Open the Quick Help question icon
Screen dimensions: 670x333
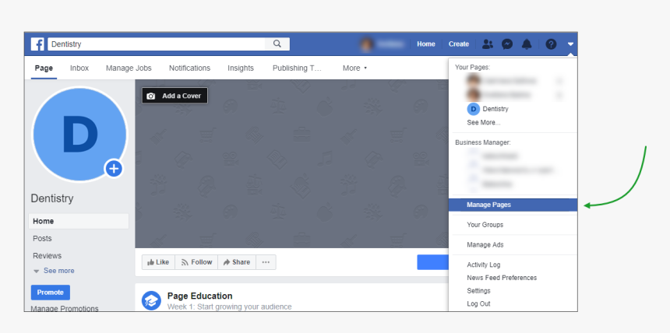tap(552, 44)
